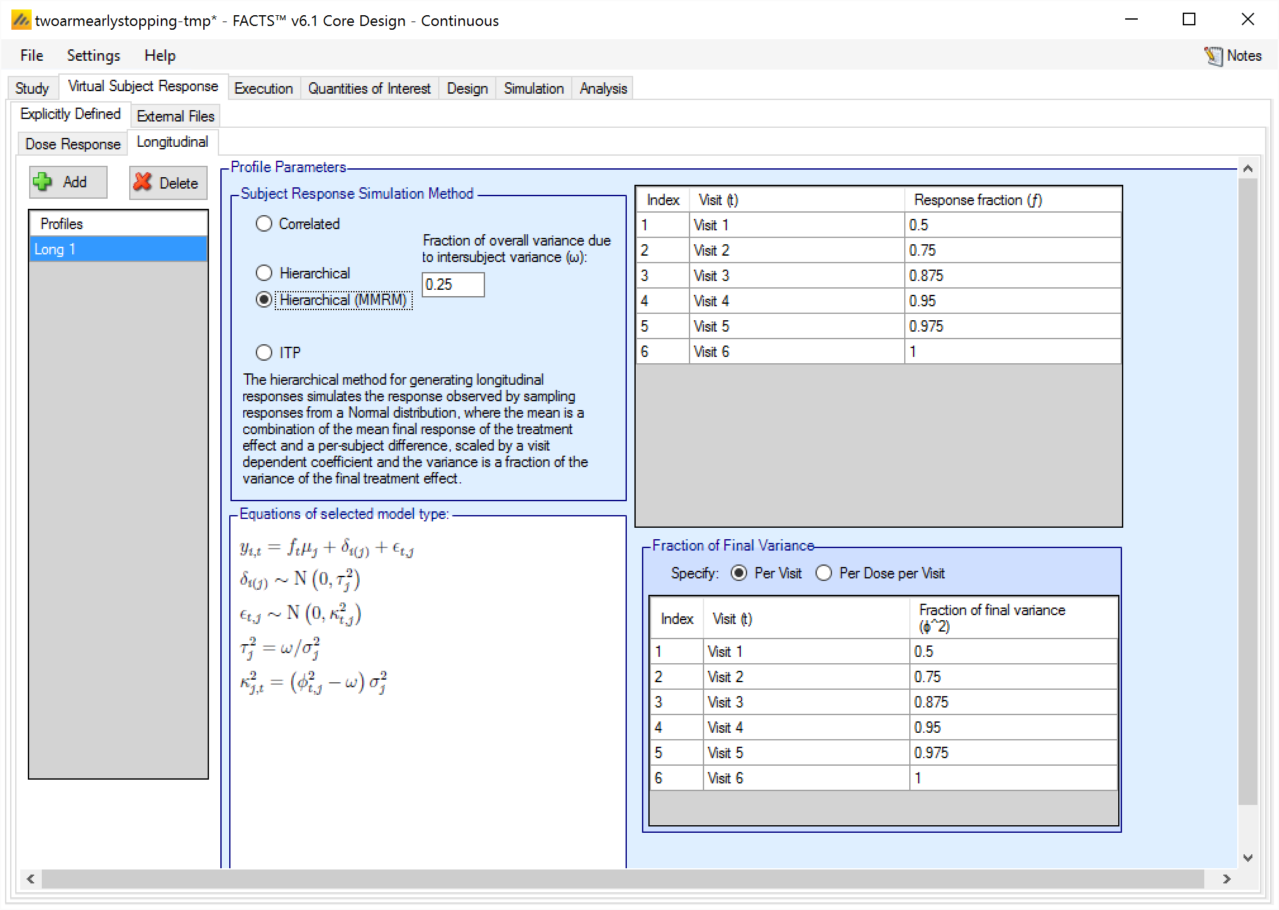Click the FACTS application title bar icon

tap(21, 20)
